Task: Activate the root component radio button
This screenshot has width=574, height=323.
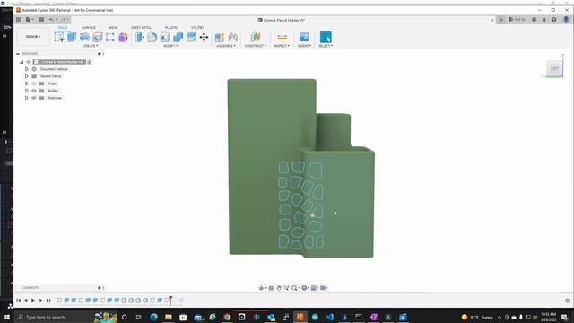Action: click(90, 62)
